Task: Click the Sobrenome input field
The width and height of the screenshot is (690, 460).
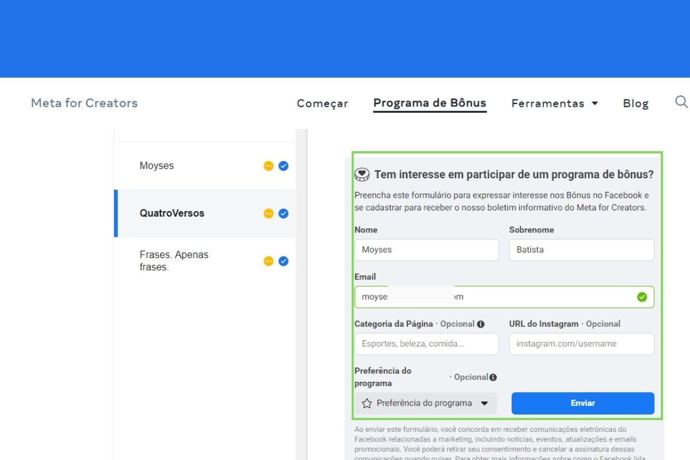Action: tap(582, 250)
